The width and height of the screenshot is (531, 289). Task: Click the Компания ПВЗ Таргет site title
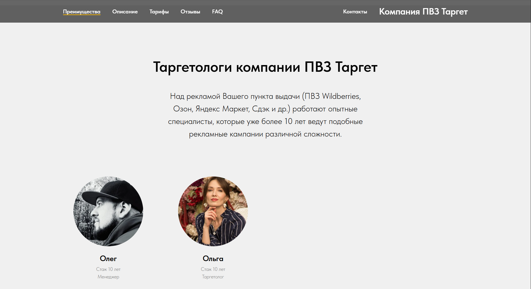pos(423,11)
